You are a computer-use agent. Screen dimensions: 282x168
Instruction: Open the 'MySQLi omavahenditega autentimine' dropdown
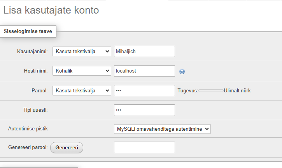click(x=162, y=129)
